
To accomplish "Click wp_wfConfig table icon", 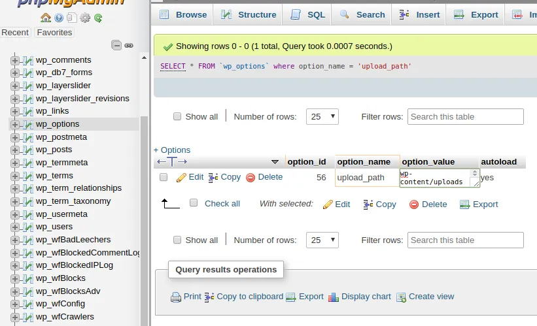I will [x=28, y=304].
